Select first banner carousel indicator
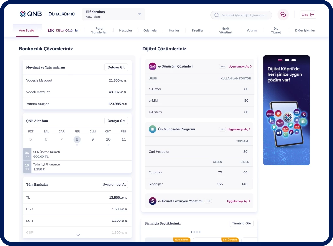Viewport: 333px width, 246px height. click(280, 60)
